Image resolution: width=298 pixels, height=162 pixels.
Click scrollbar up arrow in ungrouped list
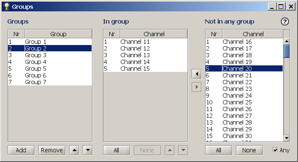[287, 41]
